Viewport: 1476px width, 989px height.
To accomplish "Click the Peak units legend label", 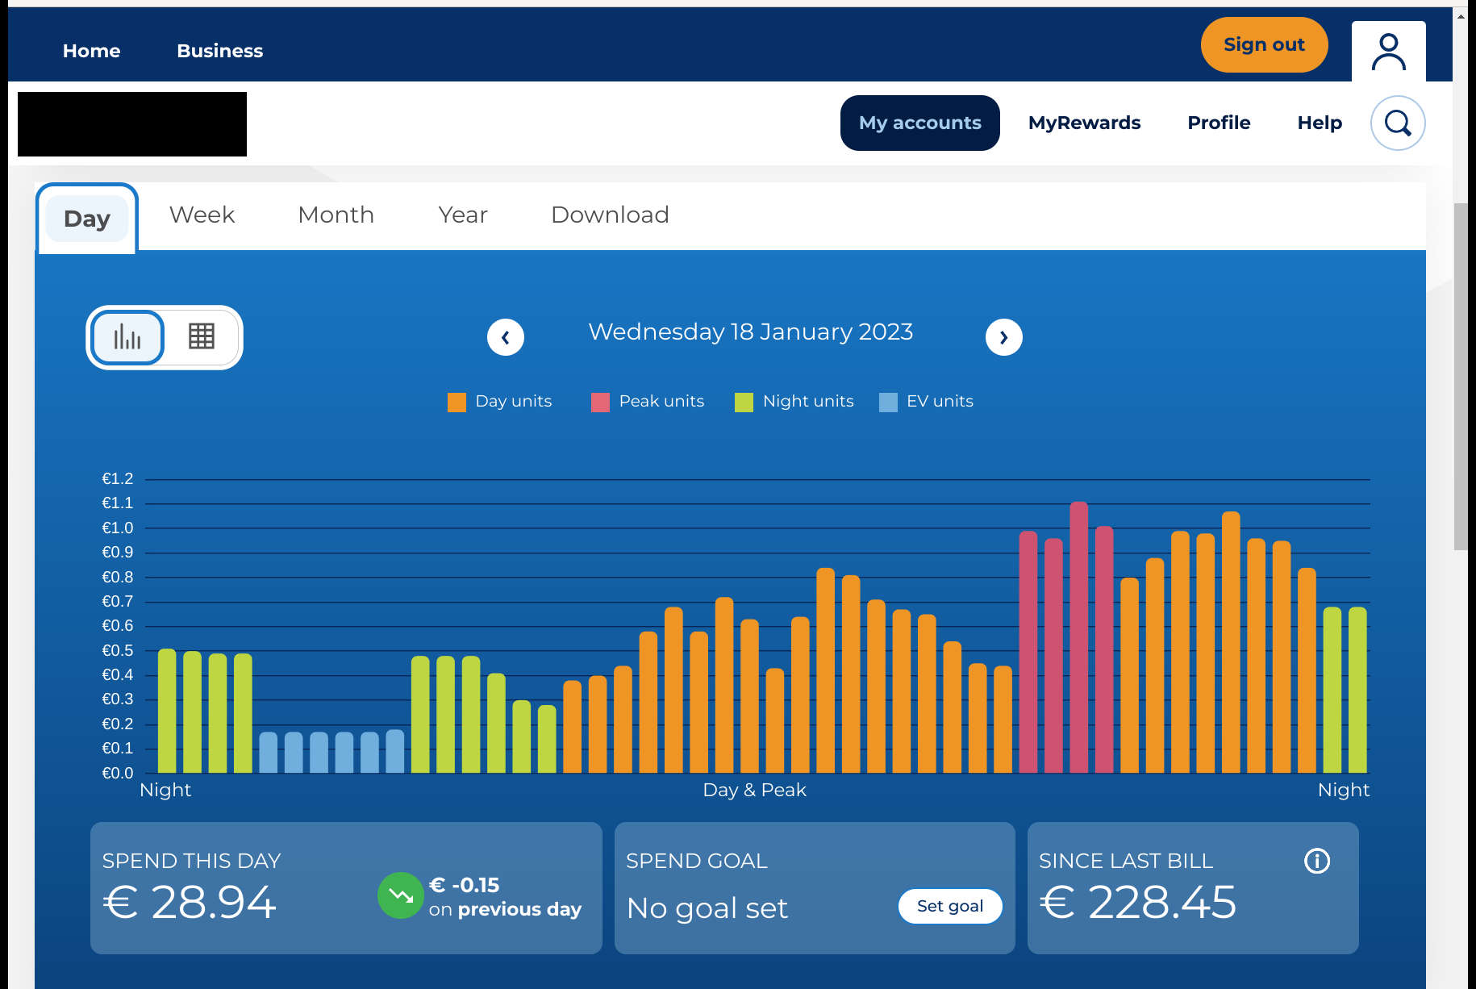I will (661, 401).
